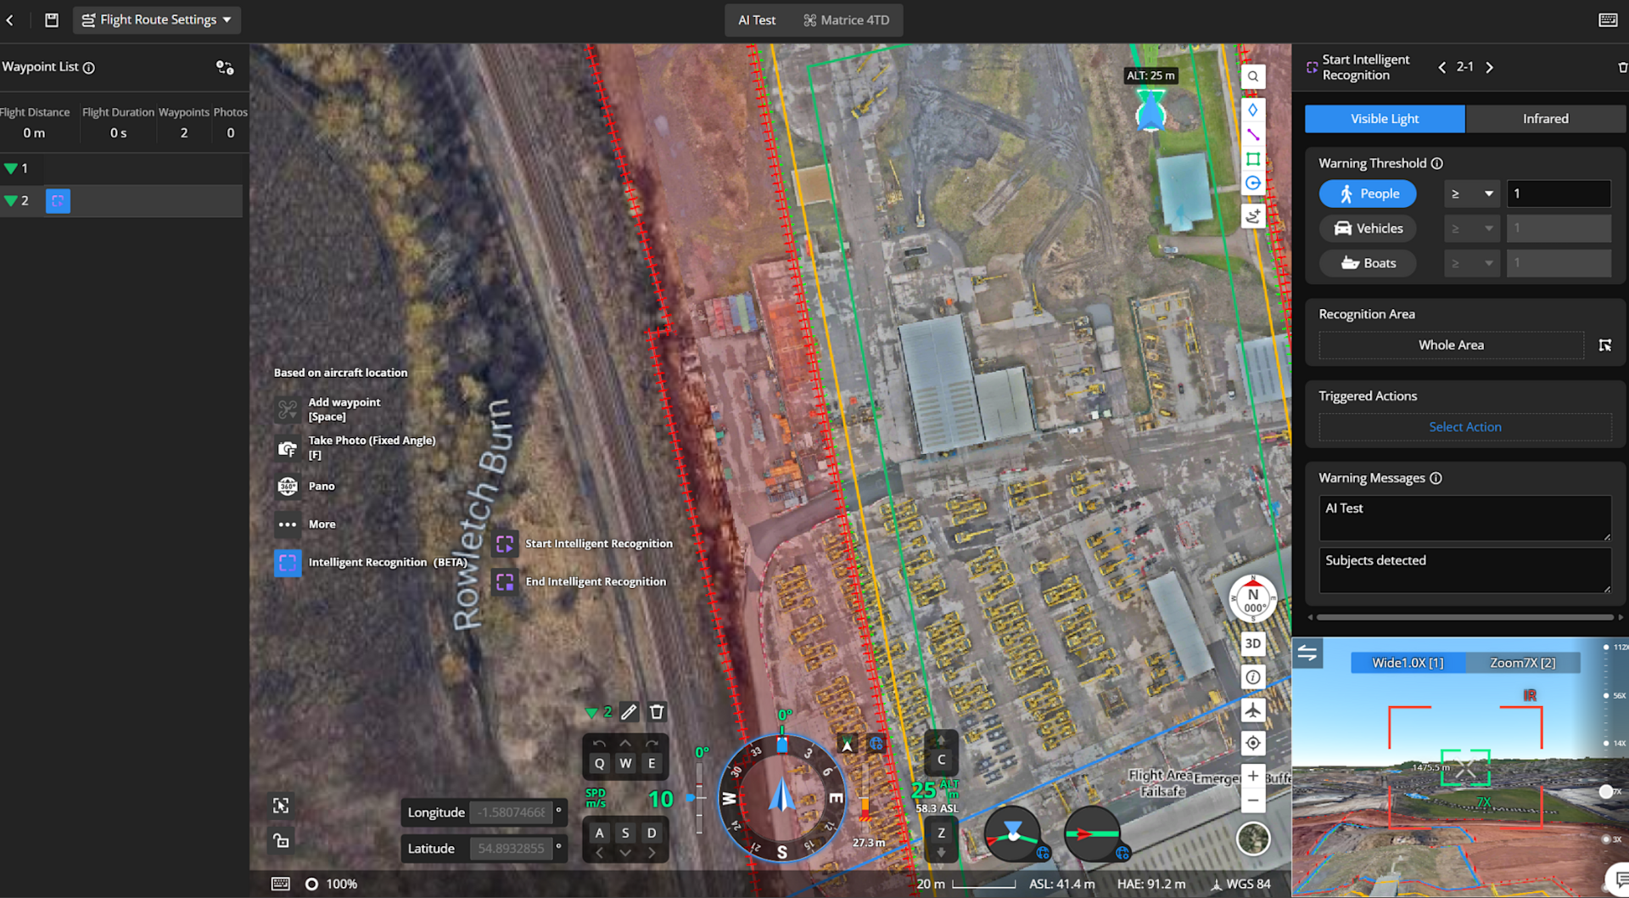This screenshot has height=898, width=1629.
Task: Click the Whole Area button
Action: pyautogui.click(x=1451, y=345)
